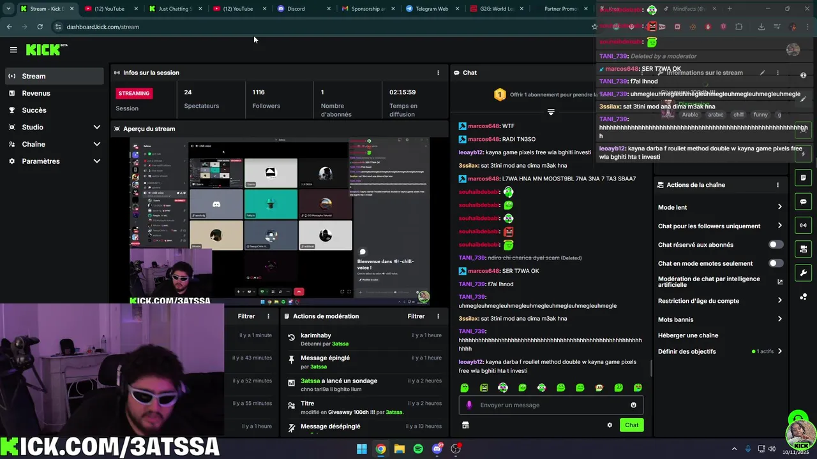Screen dimensions: 817x459
Task: Open three-dot menu of Infos sur la session
Action: tap(438, 73)
